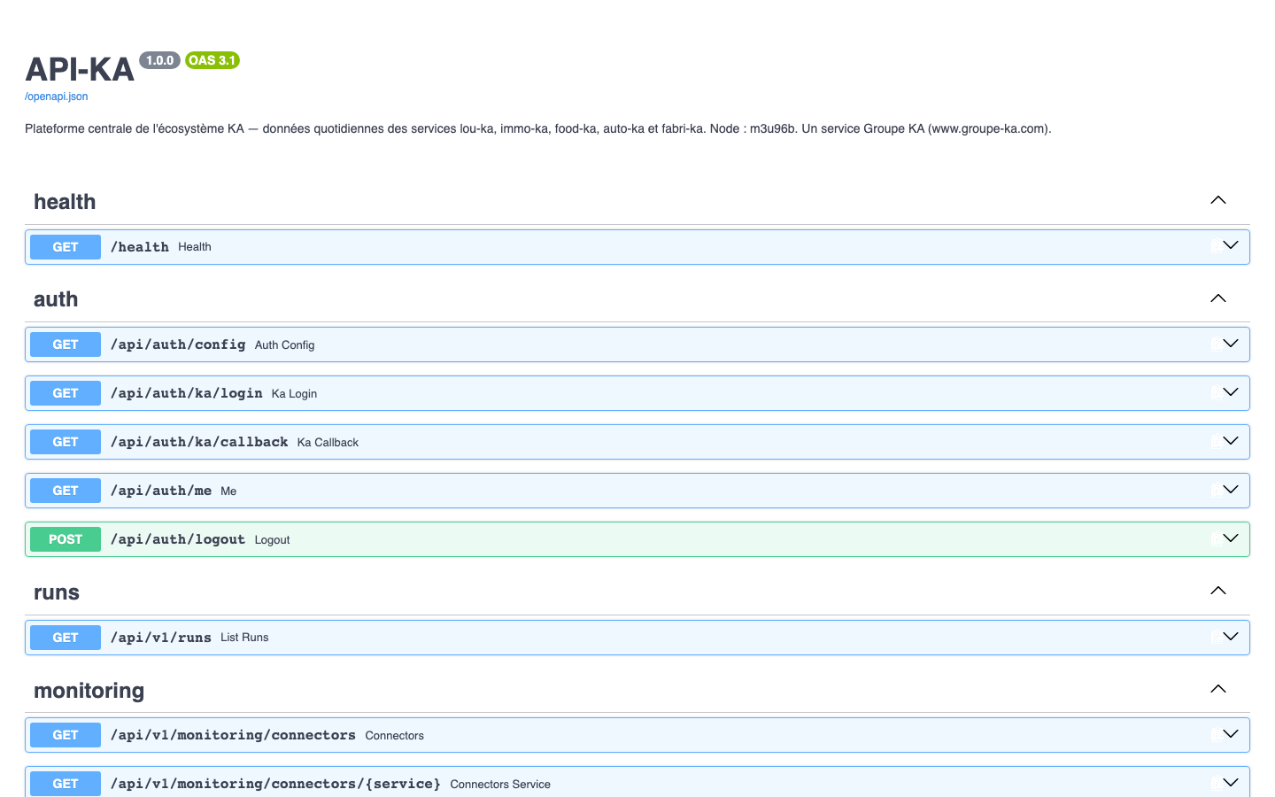The image size is (1275, 797).
Task: Copy the /api/v1/monitoring/connectors path to clipboard
Action: (x=1217, y=735)
